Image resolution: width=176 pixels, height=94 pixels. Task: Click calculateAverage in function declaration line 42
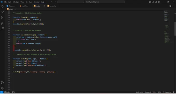click(x=28, y=35)
